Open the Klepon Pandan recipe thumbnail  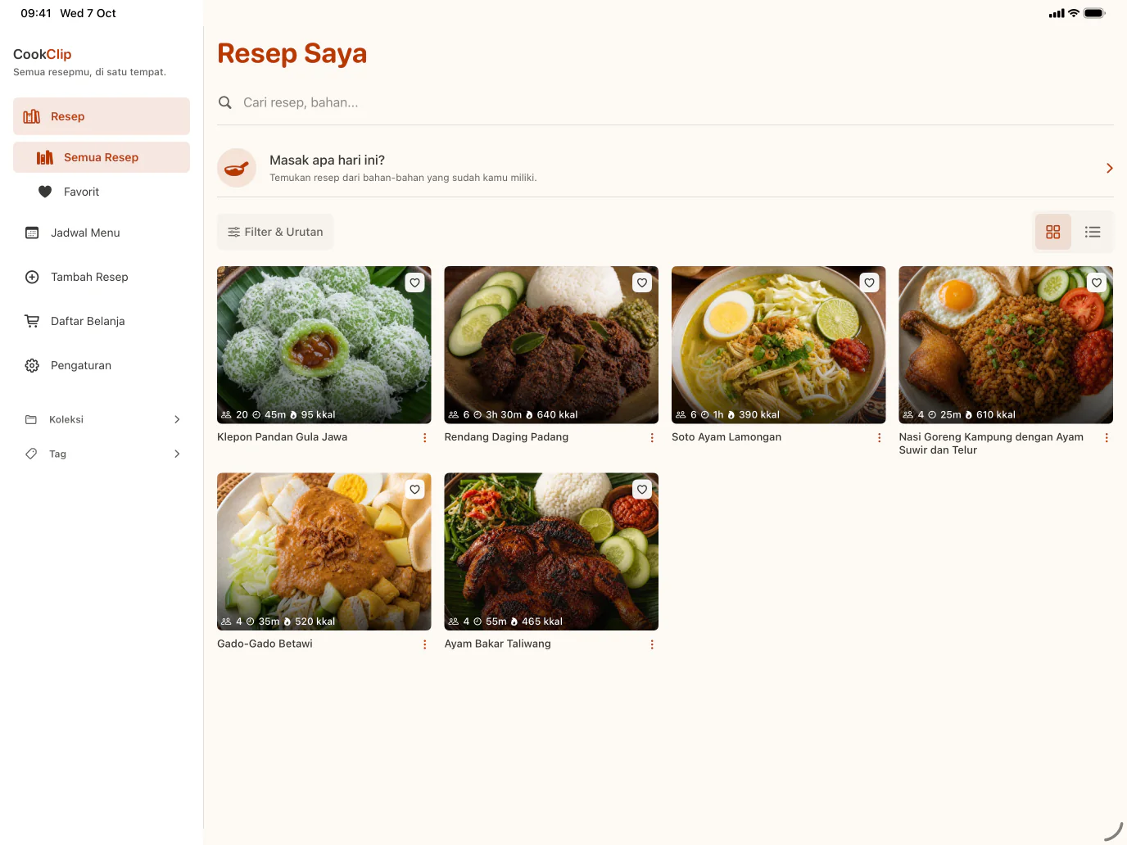(324, 345)
